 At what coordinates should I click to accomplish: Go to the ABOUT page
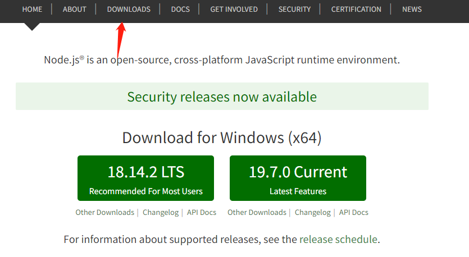75,10
